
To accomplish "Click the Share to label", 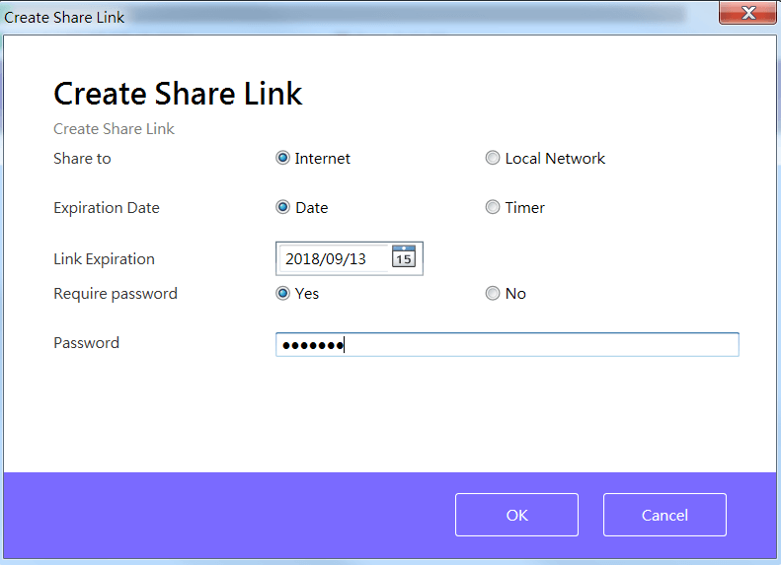I will [x=82, y=159].
